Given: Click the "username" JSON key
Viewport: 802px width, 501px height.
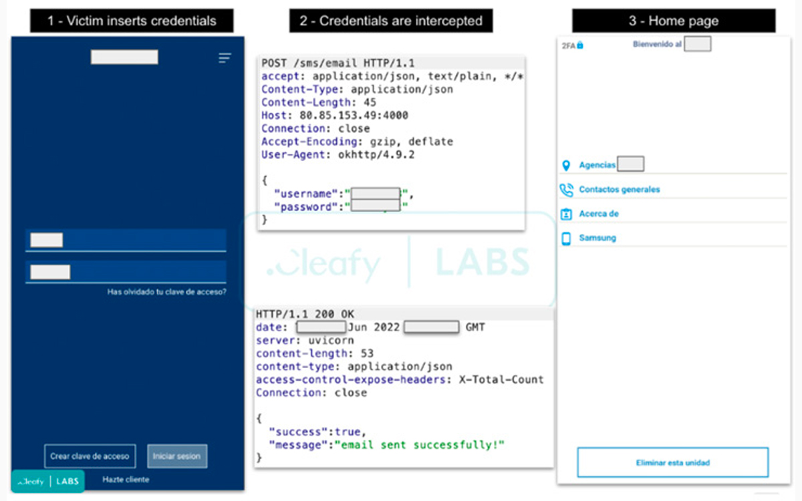Looking at the screenshot, I should click(305, 194).
